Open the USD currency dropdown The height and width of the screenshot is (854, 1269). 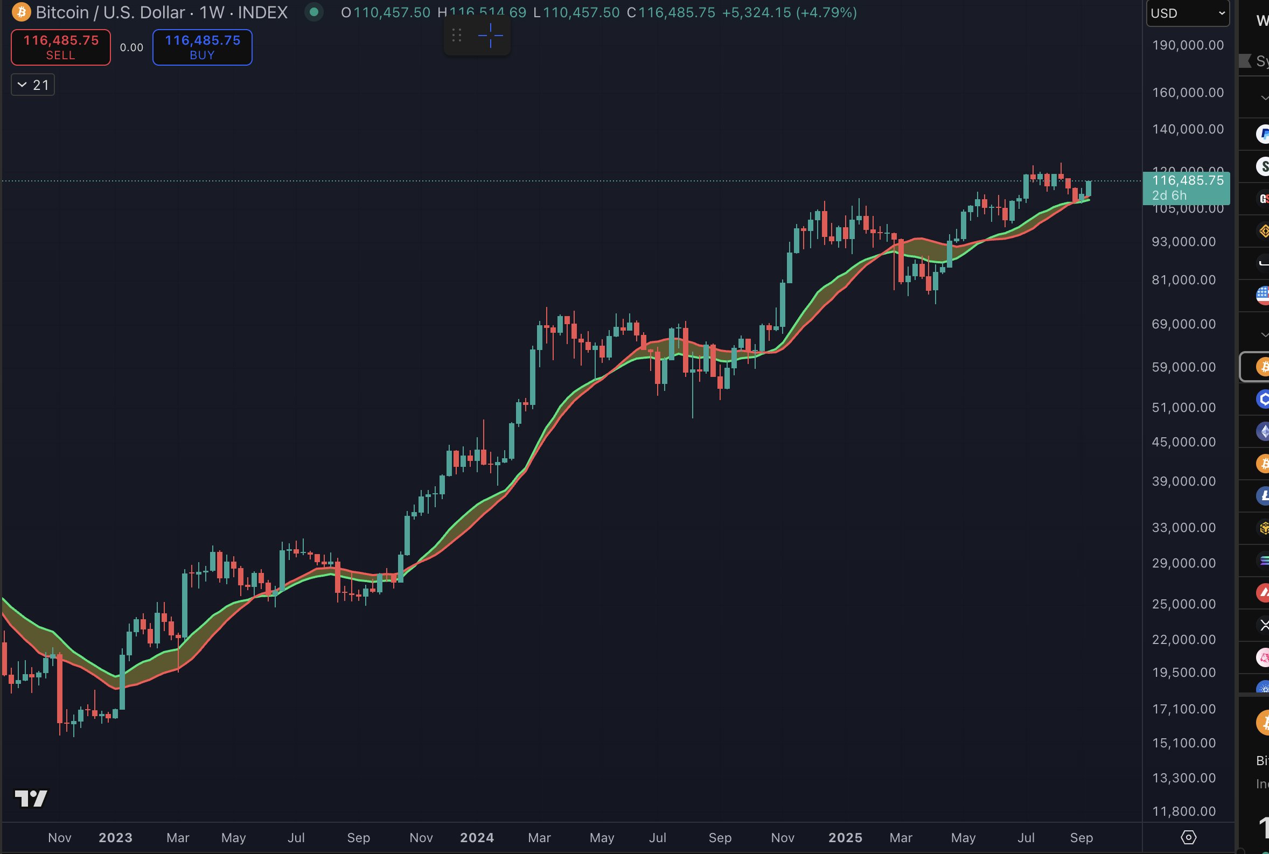[1187, 13]
